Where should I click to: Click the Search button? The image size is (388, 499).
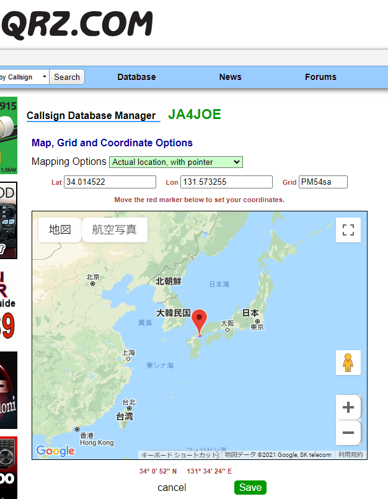click(x=67, y=77)
